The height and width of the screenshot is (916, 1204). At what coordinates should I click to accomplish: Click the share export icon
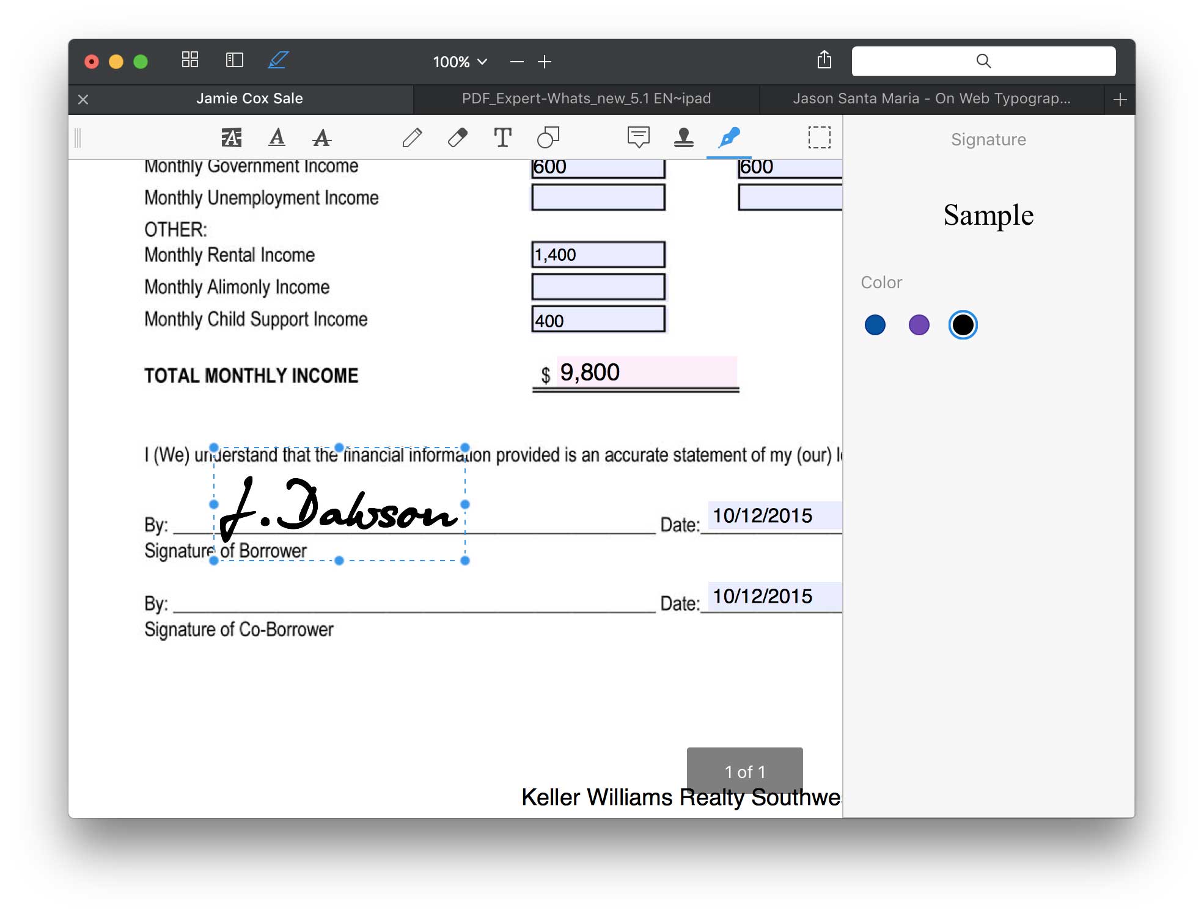click(x=824, y=60)
